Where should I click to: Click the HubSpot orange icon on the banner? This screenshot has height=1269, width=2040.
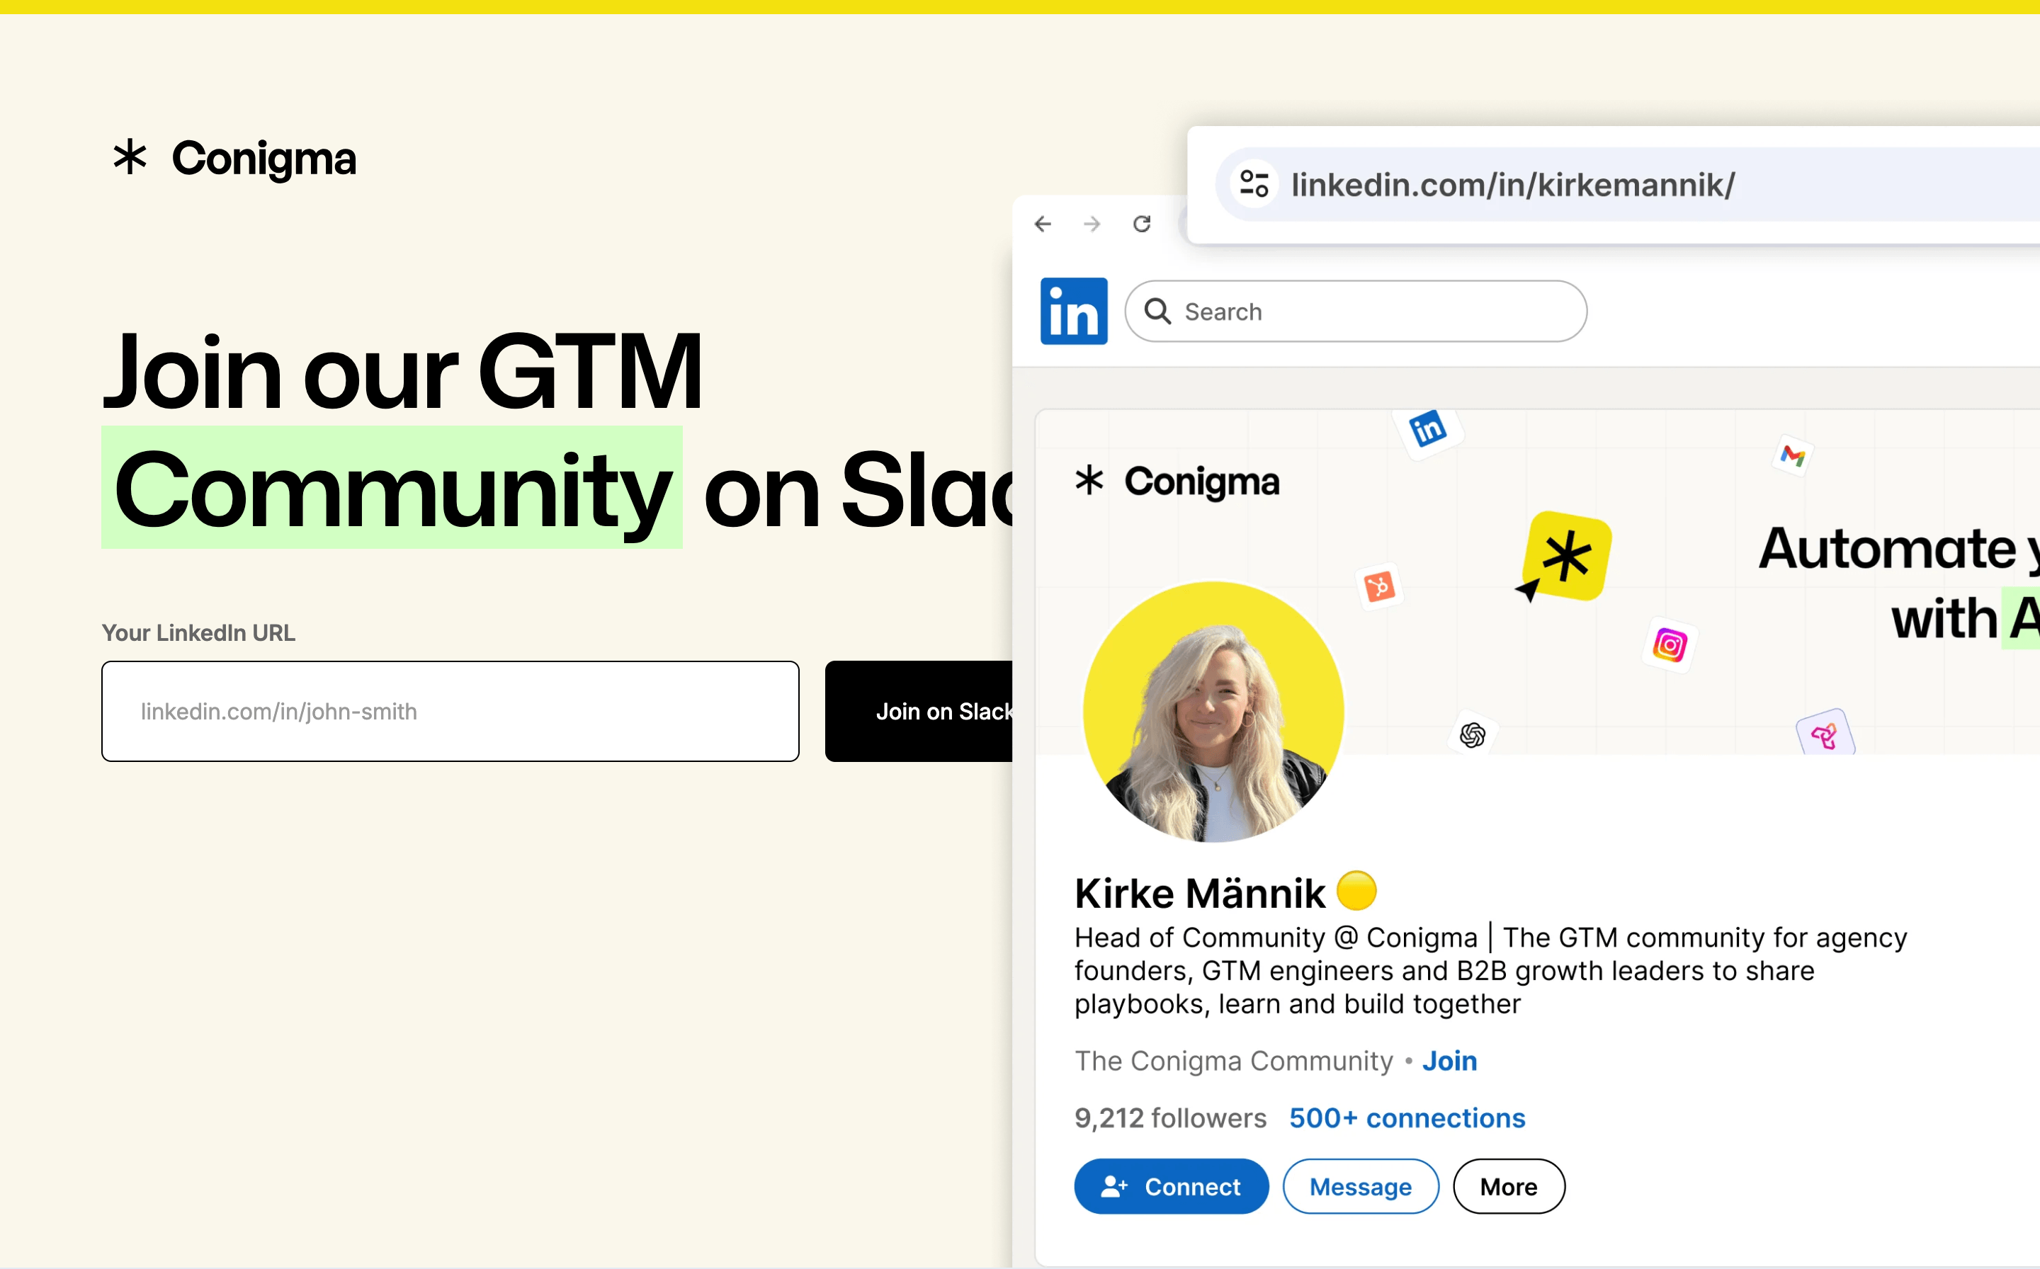(x=1379, y=586)
